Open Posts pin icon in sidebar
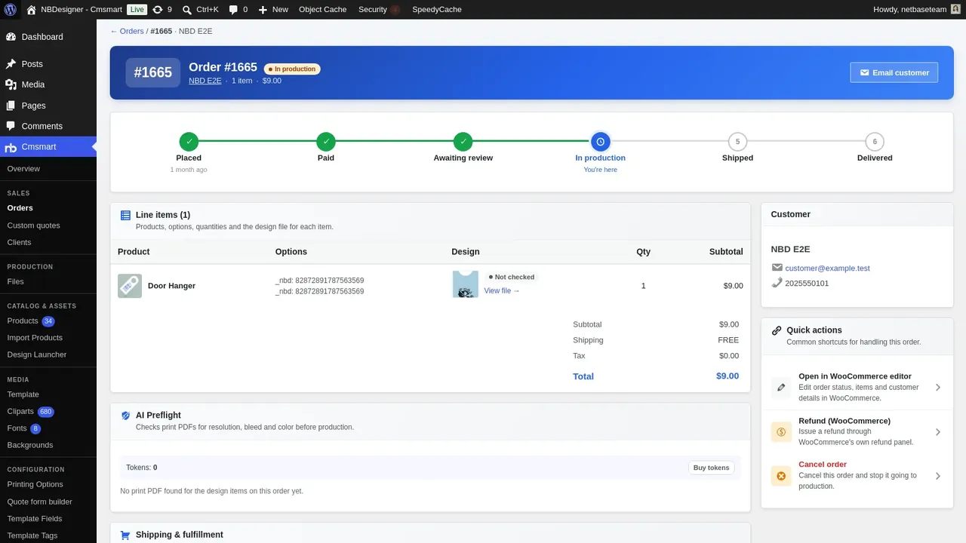Image resolution: width=966 pixels, height=543 pixels. click(x=11, y=64)
